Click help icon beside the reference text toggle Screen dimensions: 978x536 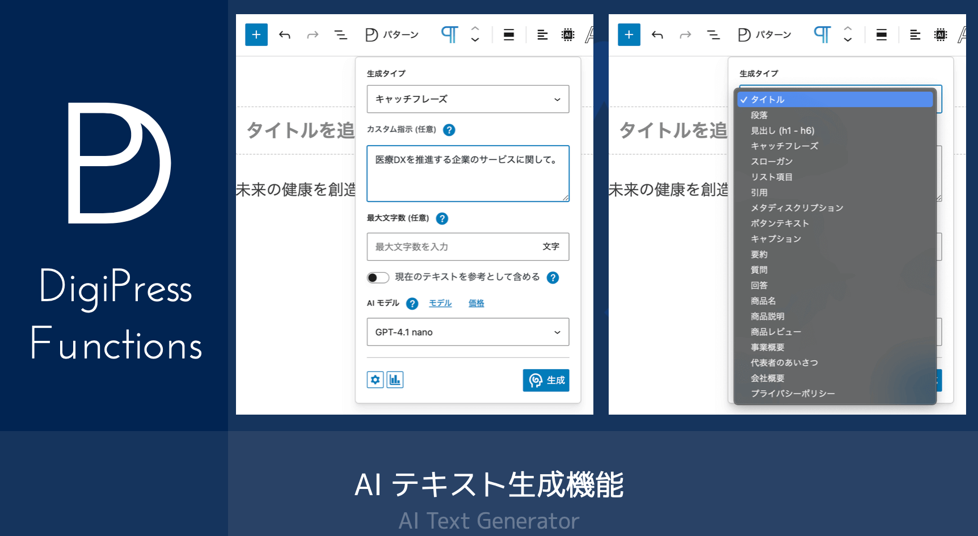point(553,277)
